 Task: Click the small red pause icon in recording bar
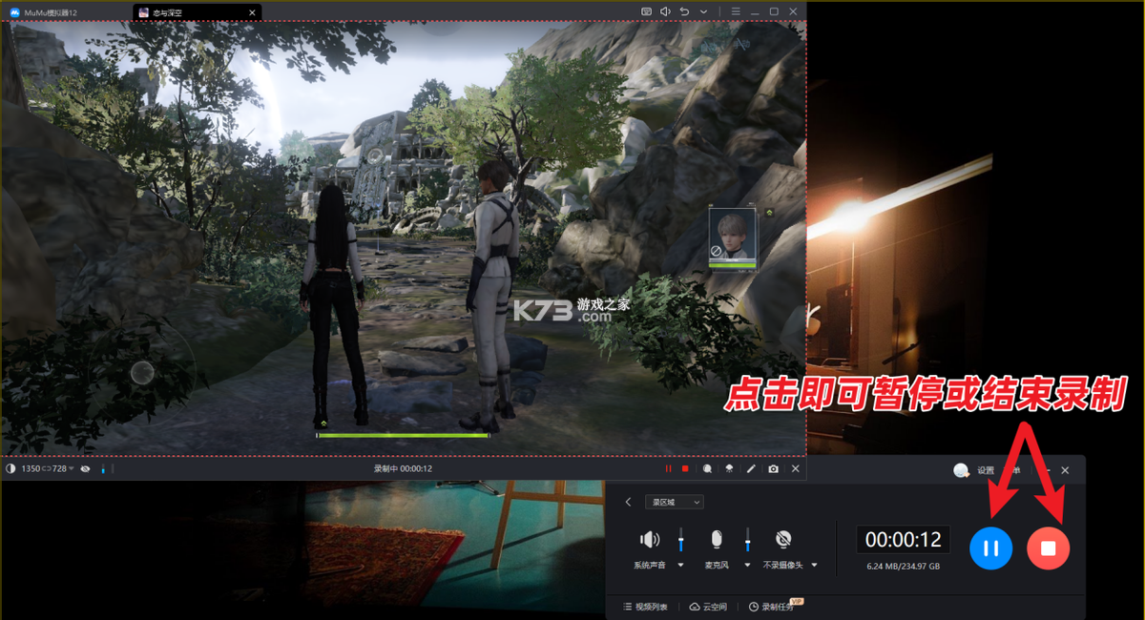tap(668, 469)
